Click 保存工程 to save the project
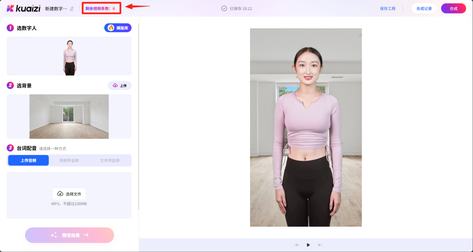 (x=388, y=8)
